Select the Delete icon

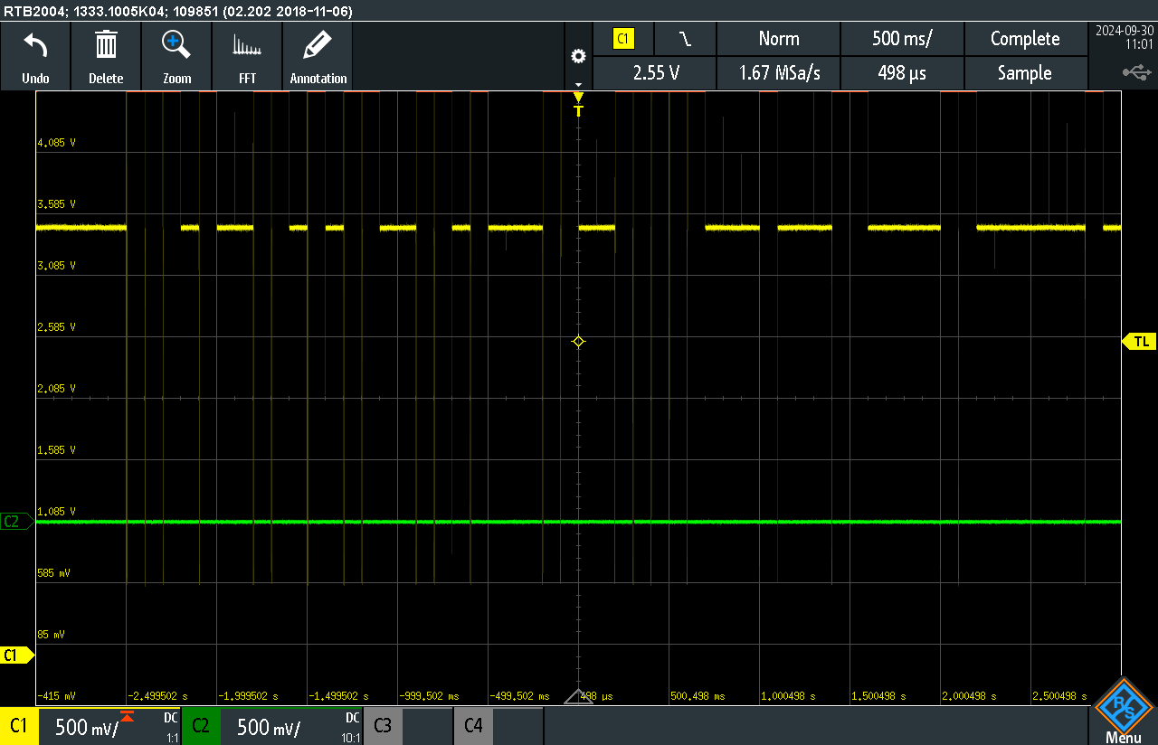(x=106, y=55)
